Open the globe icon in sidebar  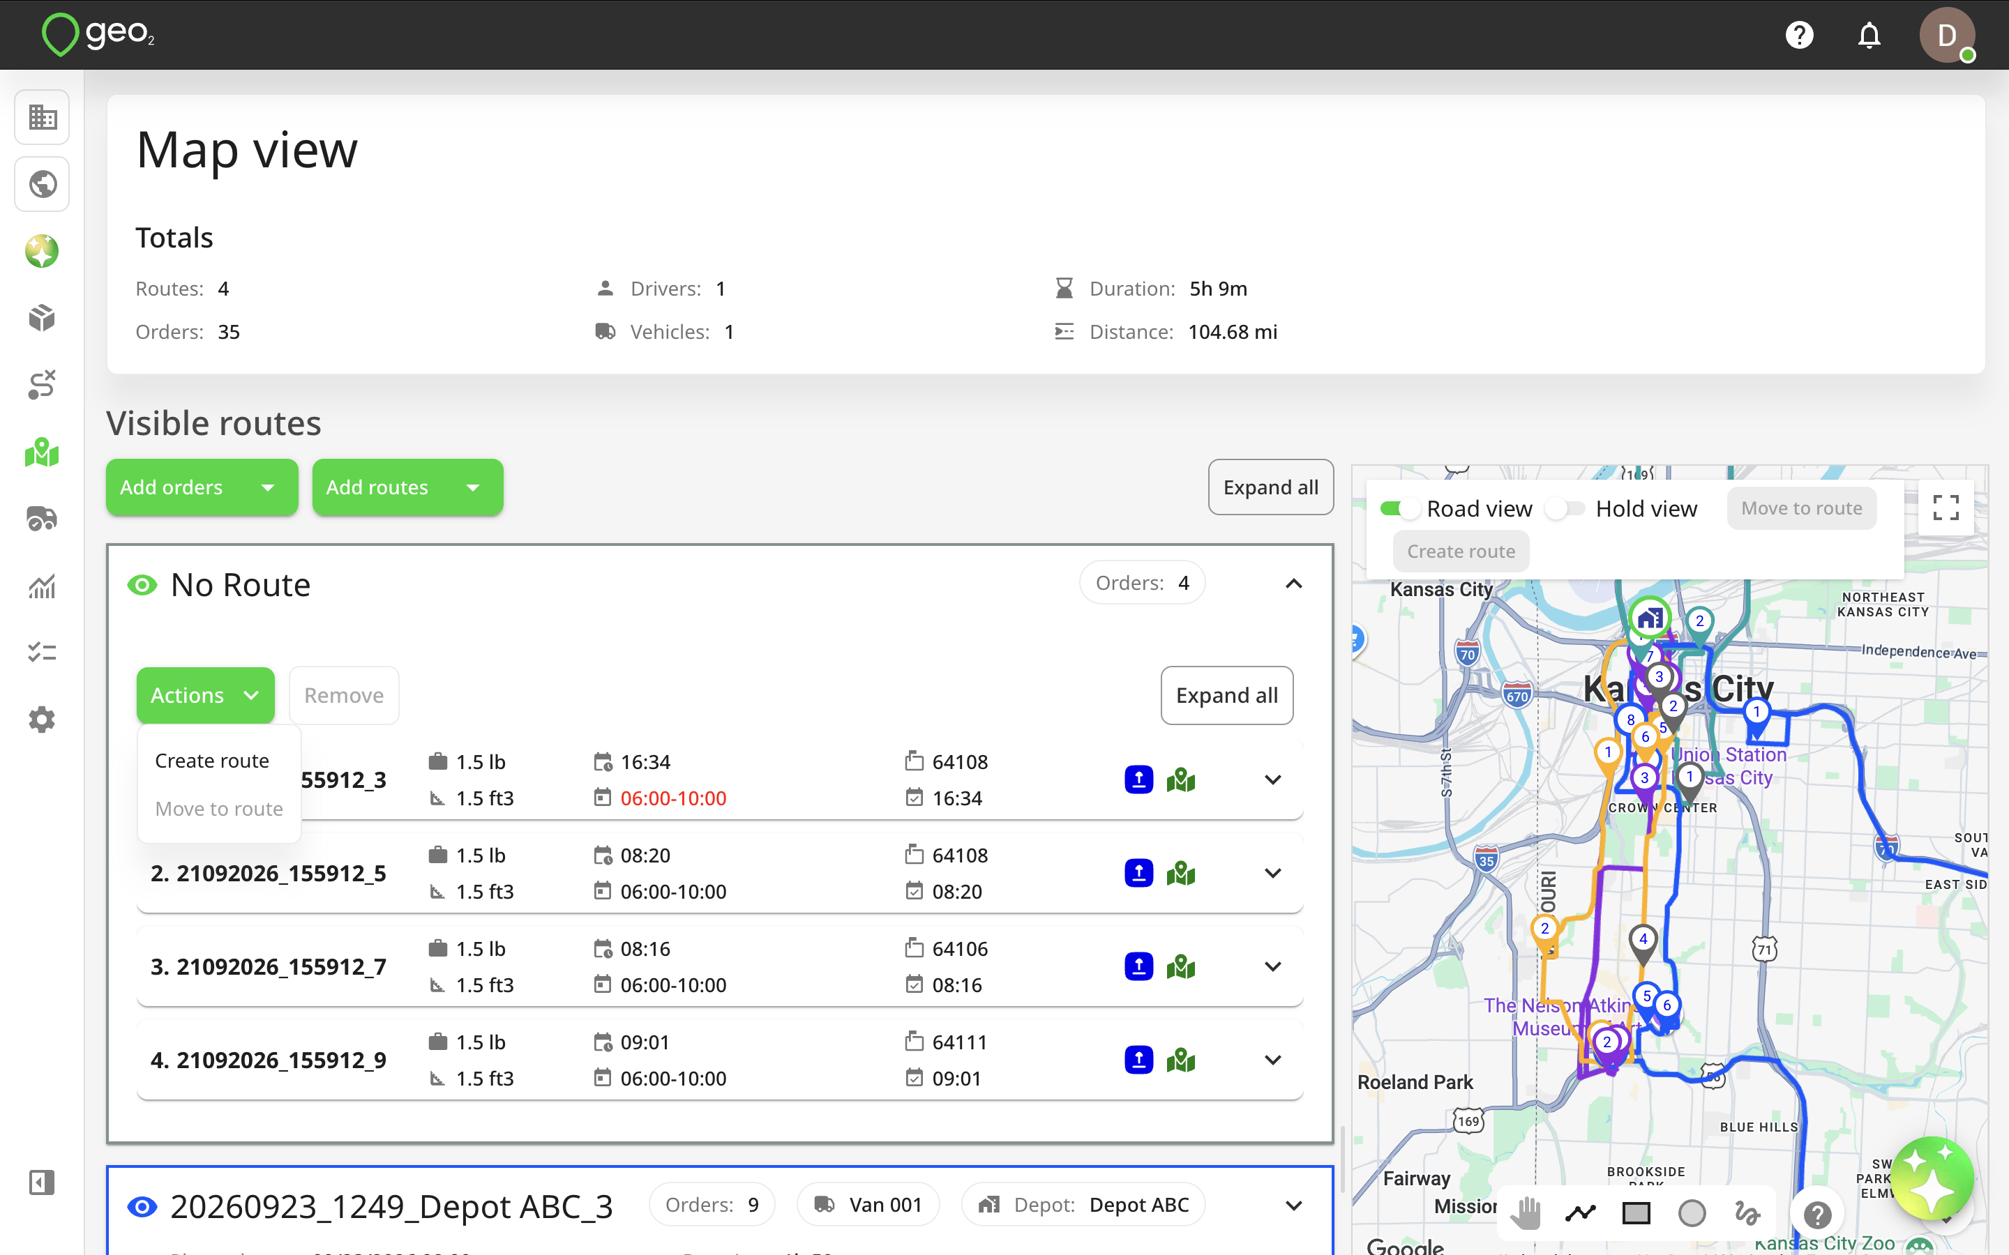[x=43, y=184]
